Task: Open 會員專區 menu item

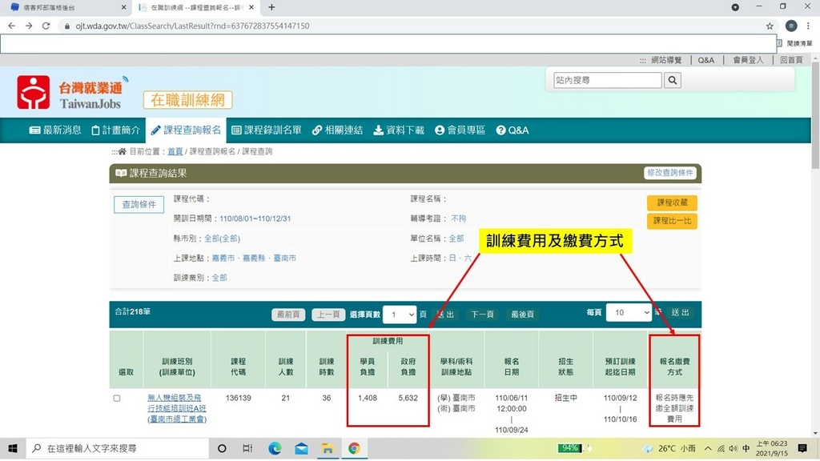Action: tap(460, 130)
